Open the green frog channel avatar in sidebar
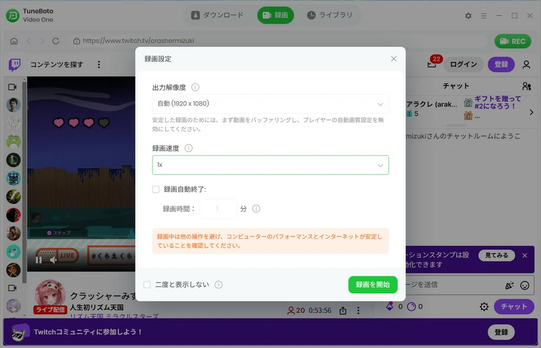This screenshot has width=541, height=348. coord(14,141)
